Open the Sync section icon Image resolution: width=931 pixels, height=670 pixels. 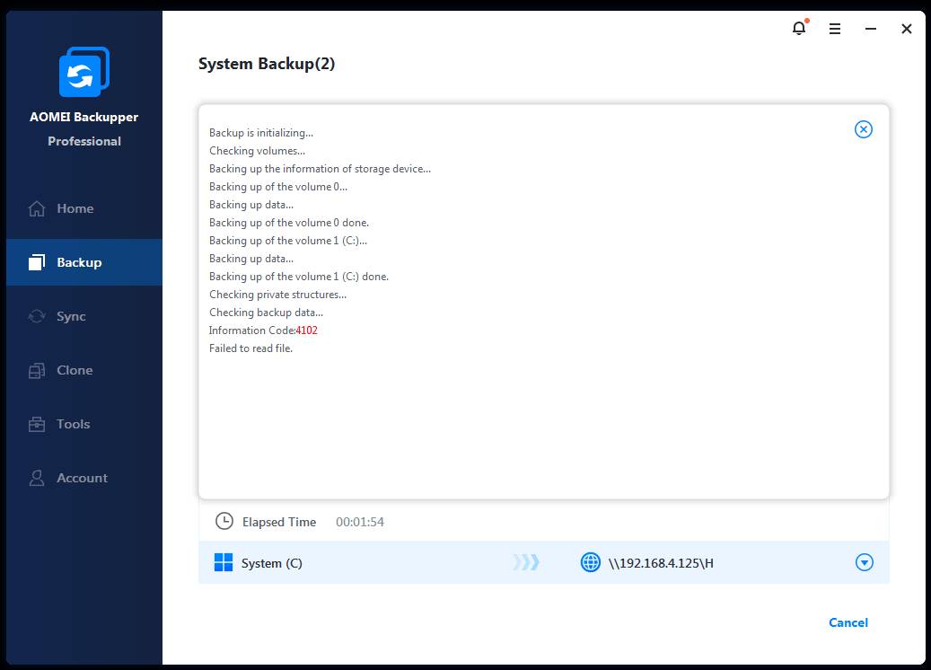37,316
